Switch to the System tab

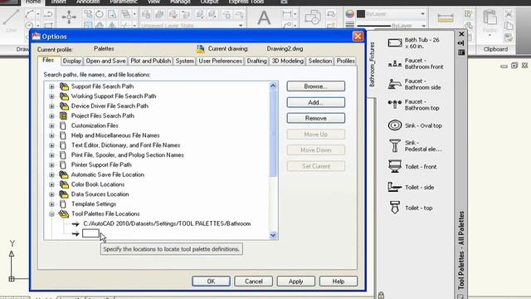[x=184, y=61]
